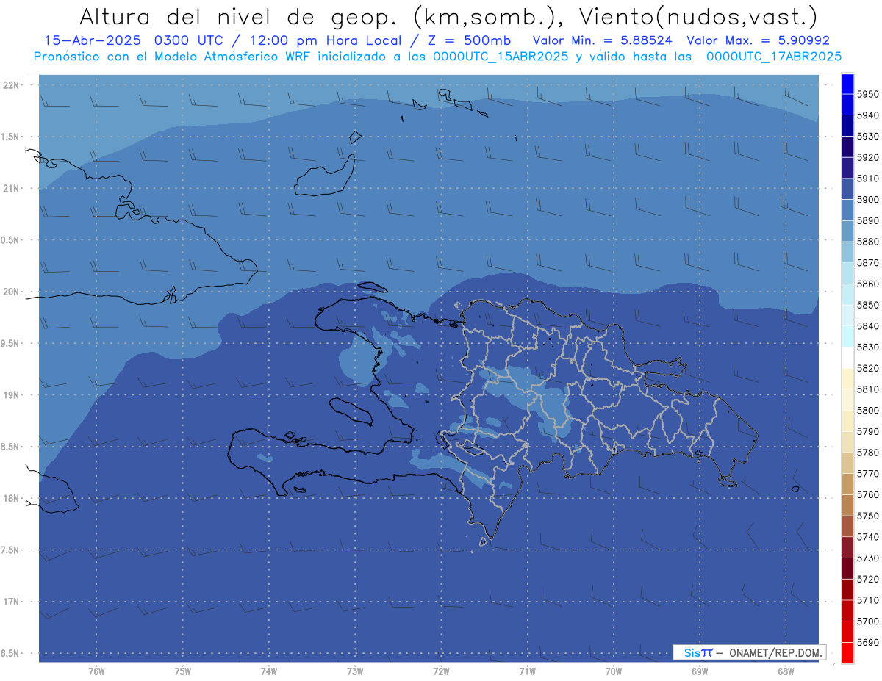Click the '21N' latitude label

click(12, 188)
